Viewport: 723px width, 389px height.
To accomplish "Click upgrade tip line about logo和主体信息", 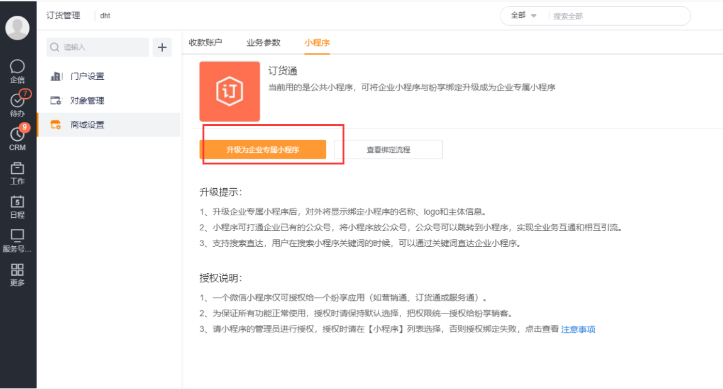I will coord(343,211).
